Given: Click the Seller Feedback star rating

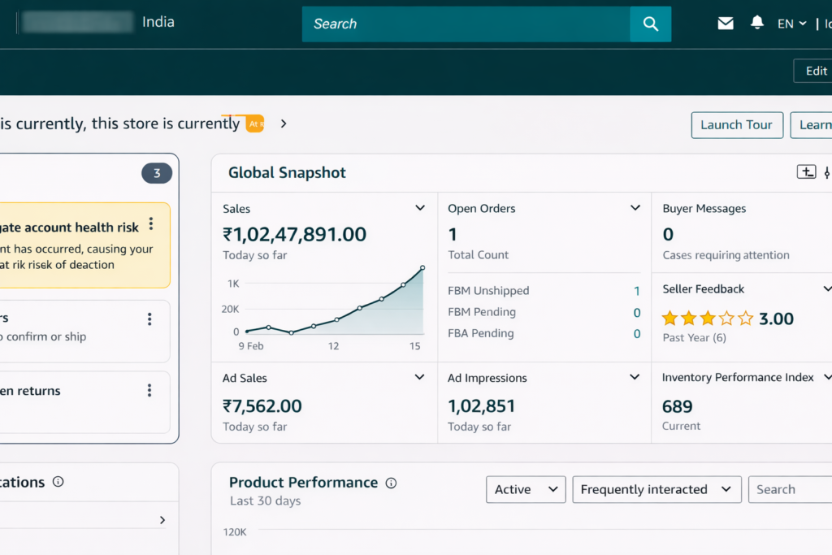Looking at the screenshot, I should (x=708, y=319).
